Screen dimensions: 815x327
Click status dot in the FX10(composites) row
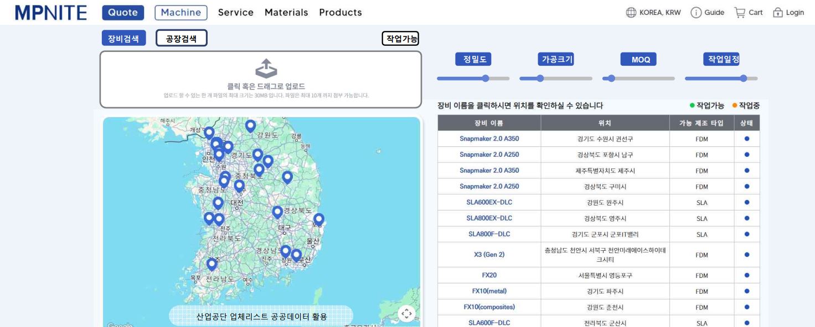[747, 307]
